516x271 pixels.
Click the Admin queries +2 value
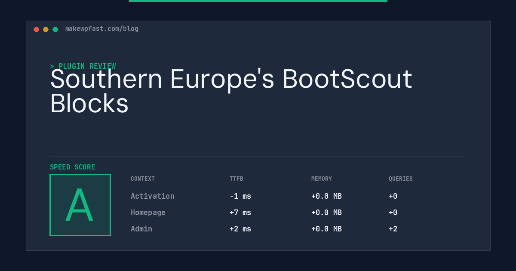tap(393, 229)
